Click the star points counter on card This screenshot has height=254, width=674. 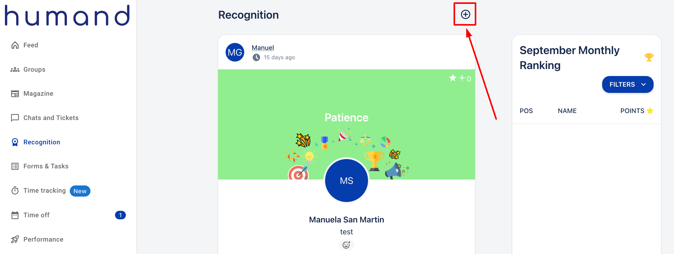460,78
